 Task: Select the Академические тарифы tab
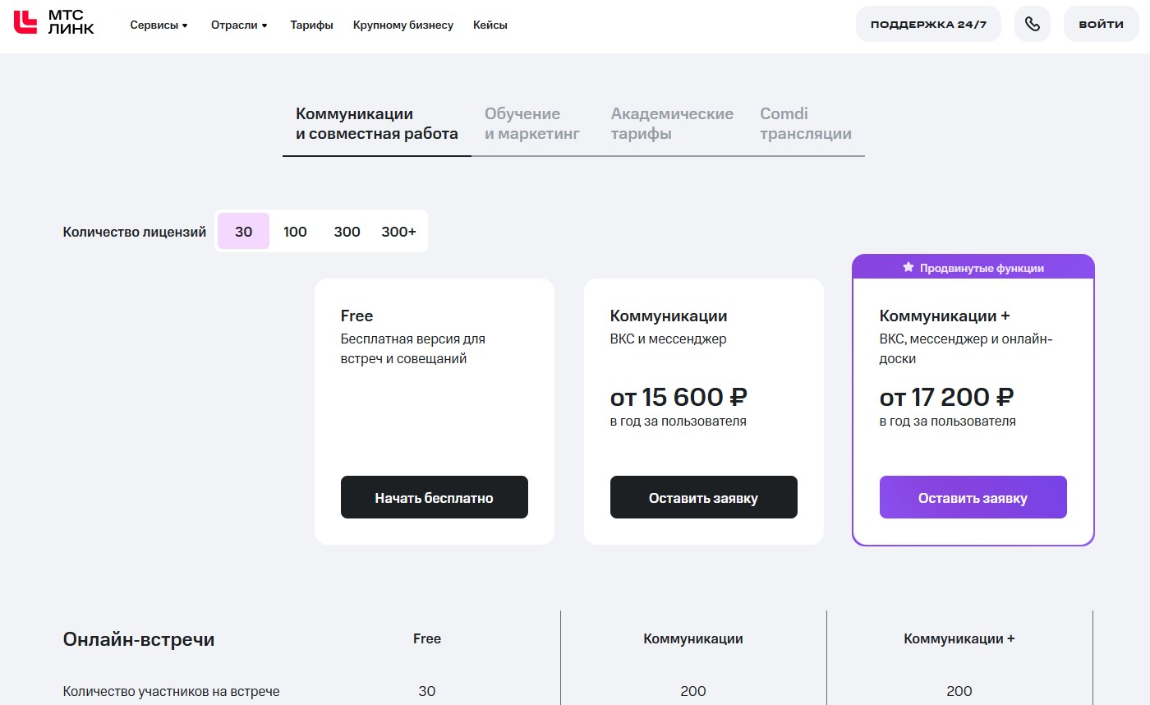click(671, 124)
